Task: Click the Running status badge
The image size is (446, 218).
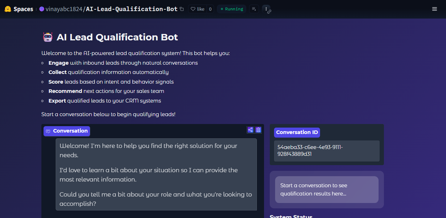Action: [x=232, y=9]
